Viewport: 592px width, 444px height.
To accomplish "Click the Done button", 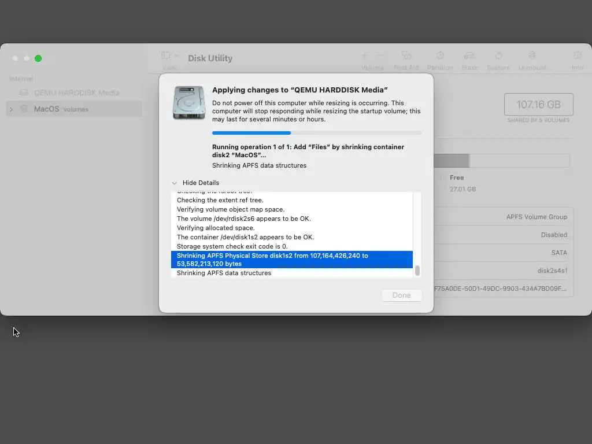I will click(x=401, y=295).
